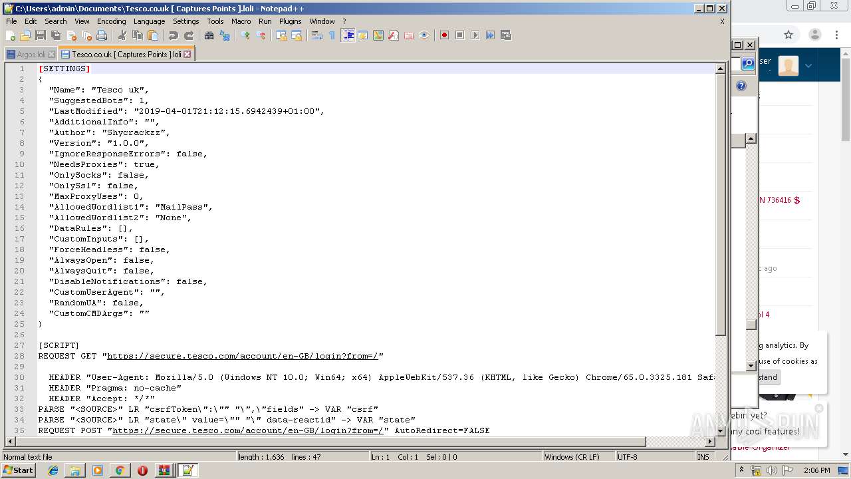The width and height of the screenshot is (851, 479).
Task: Click the volume icon in system tray
Action: click(x=771, y=470)
